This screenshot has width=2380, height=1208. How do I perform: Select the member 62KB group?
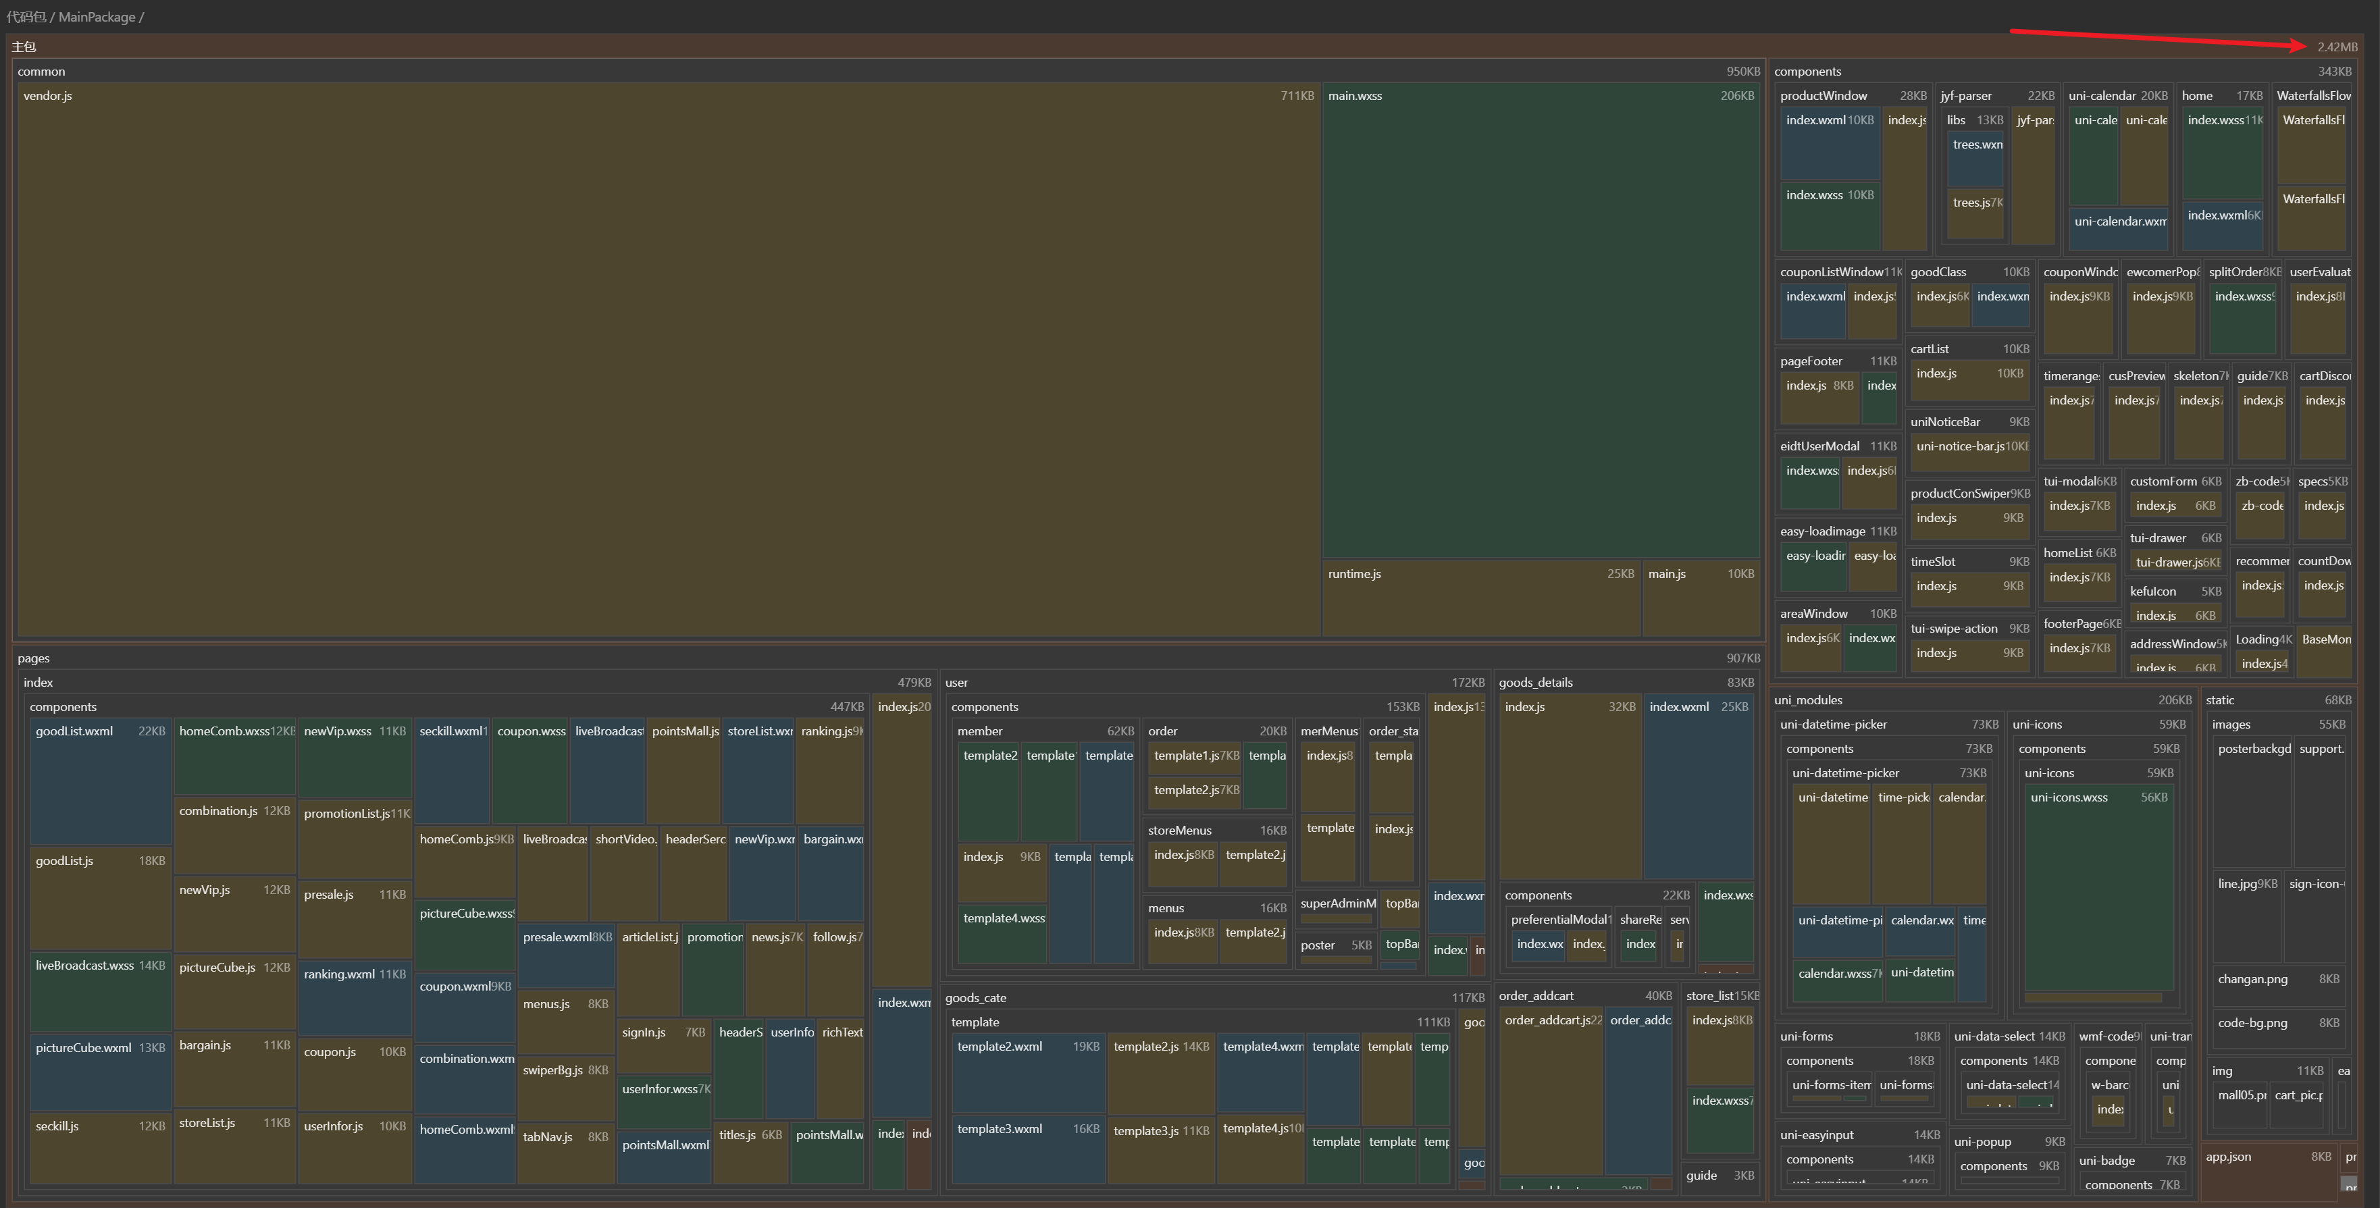click(1047, 731)
